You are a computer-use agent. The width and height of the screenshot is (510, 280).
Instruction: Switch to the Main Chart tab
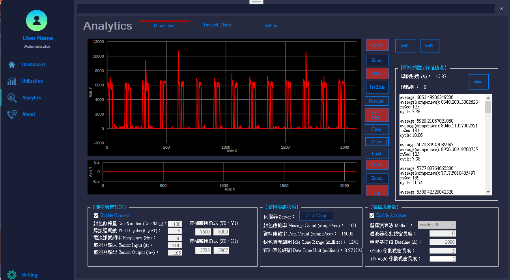coord(164,26)
